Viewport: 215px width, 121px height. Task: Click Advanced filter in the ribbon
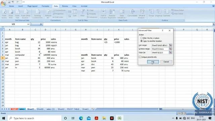coord(92,17)
